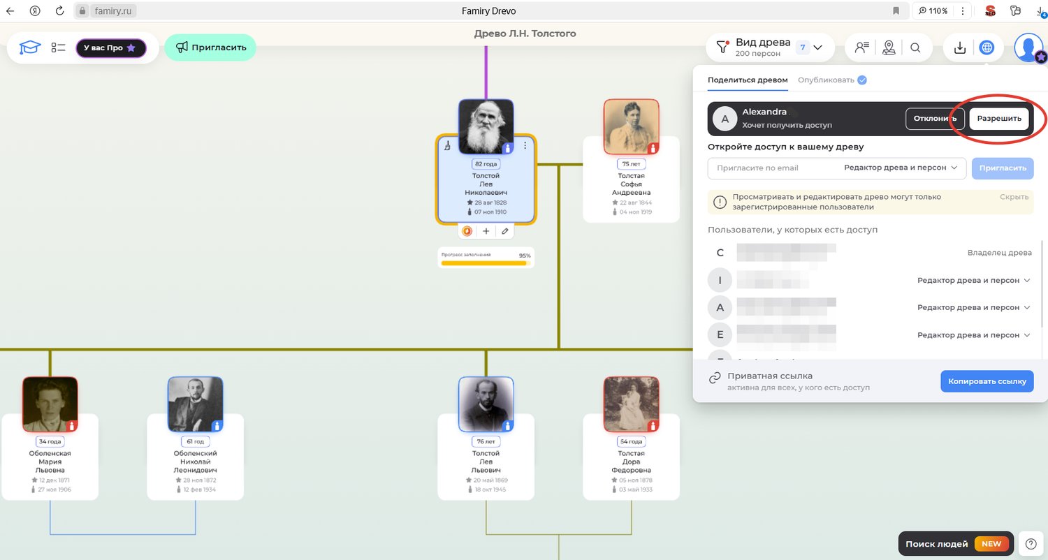Open the three-dot menu on Толстой's card
Screen dimensions: 1048x560
point(525,145)
